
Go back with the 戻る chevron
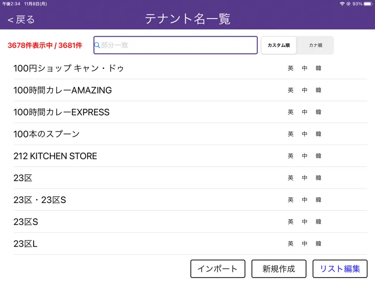21,20
